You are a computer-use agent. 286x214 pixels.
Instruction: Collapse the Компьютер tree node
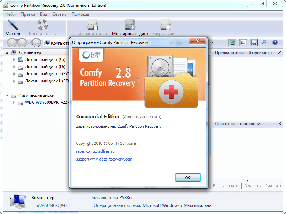pyautogui.click(x=7, y=52)
